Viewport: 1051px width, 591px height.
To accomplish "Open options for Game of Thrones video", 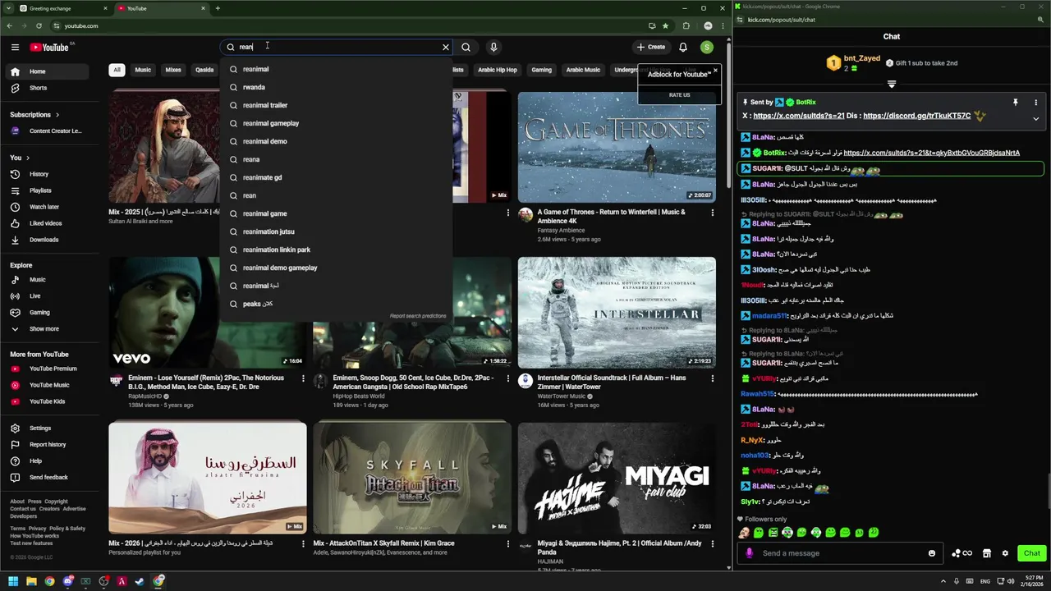I will [712, 213].
